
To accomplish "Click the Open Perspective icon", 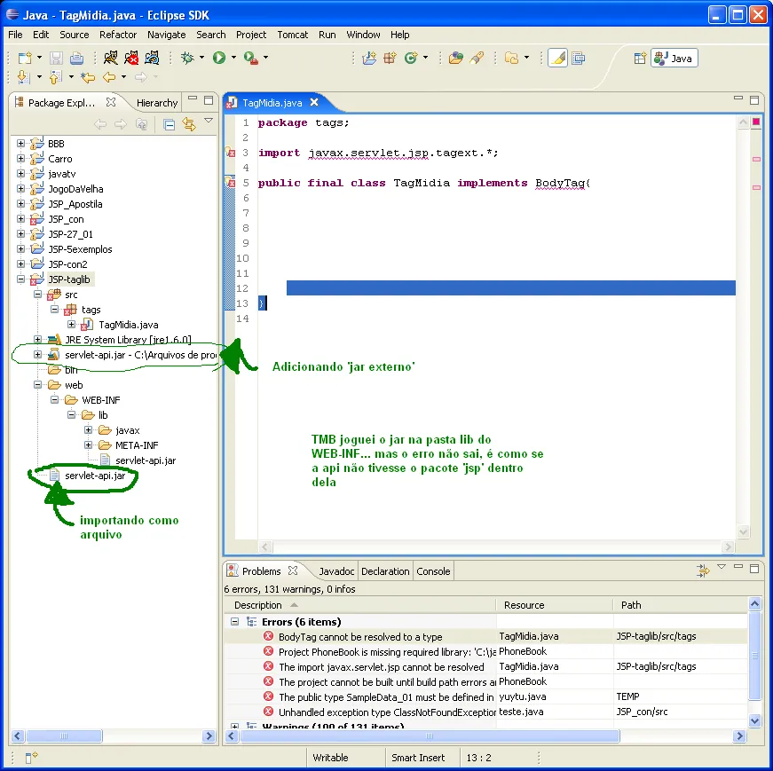I will click(x=639, y=58).
